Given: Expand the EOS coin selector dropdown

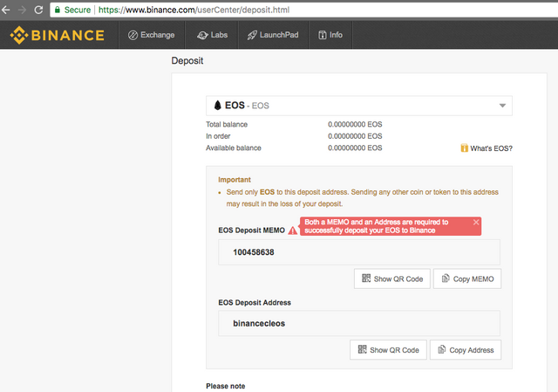Looking at the screenshot, I should tap(359, 106).
